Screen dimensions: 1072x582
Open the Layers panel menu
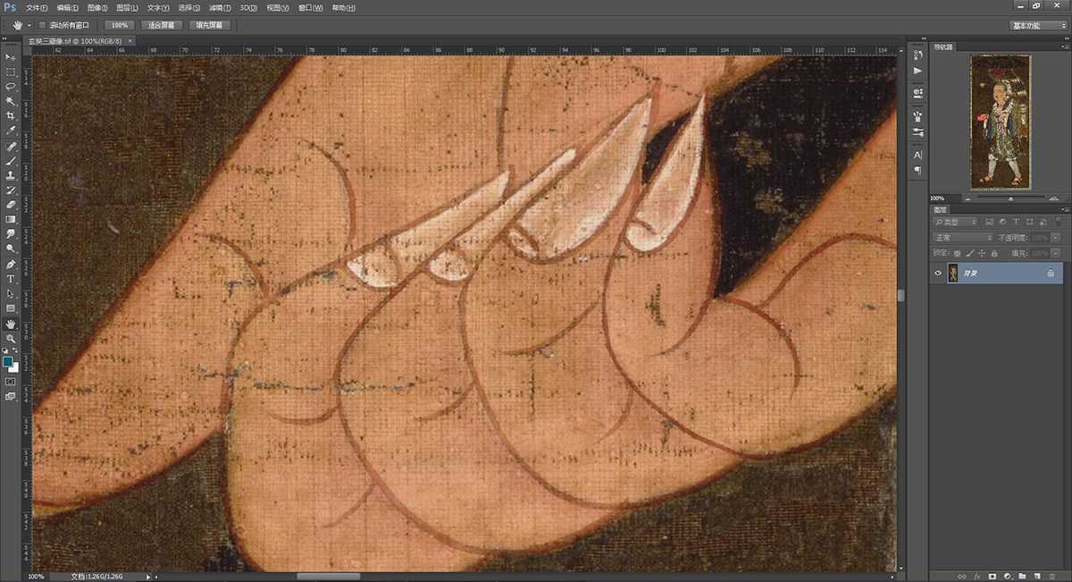coord(1063,209)
